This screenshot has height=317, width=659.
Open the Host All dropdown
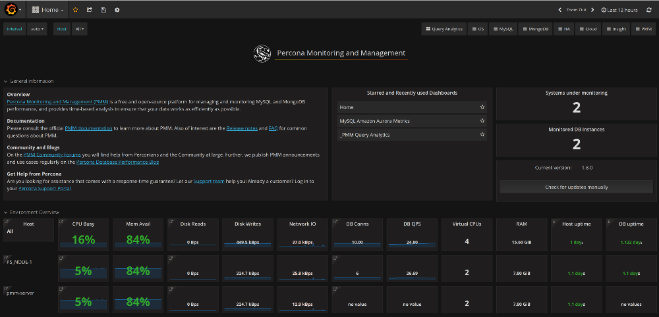(80, 29)
